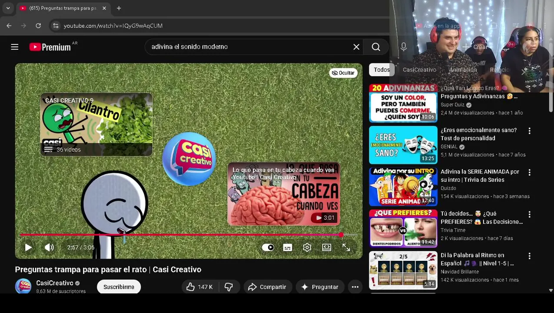Open ¿Eres emocionalmente sano? video title
This screenshot has width=554, height=313.
tap(478, 134)
